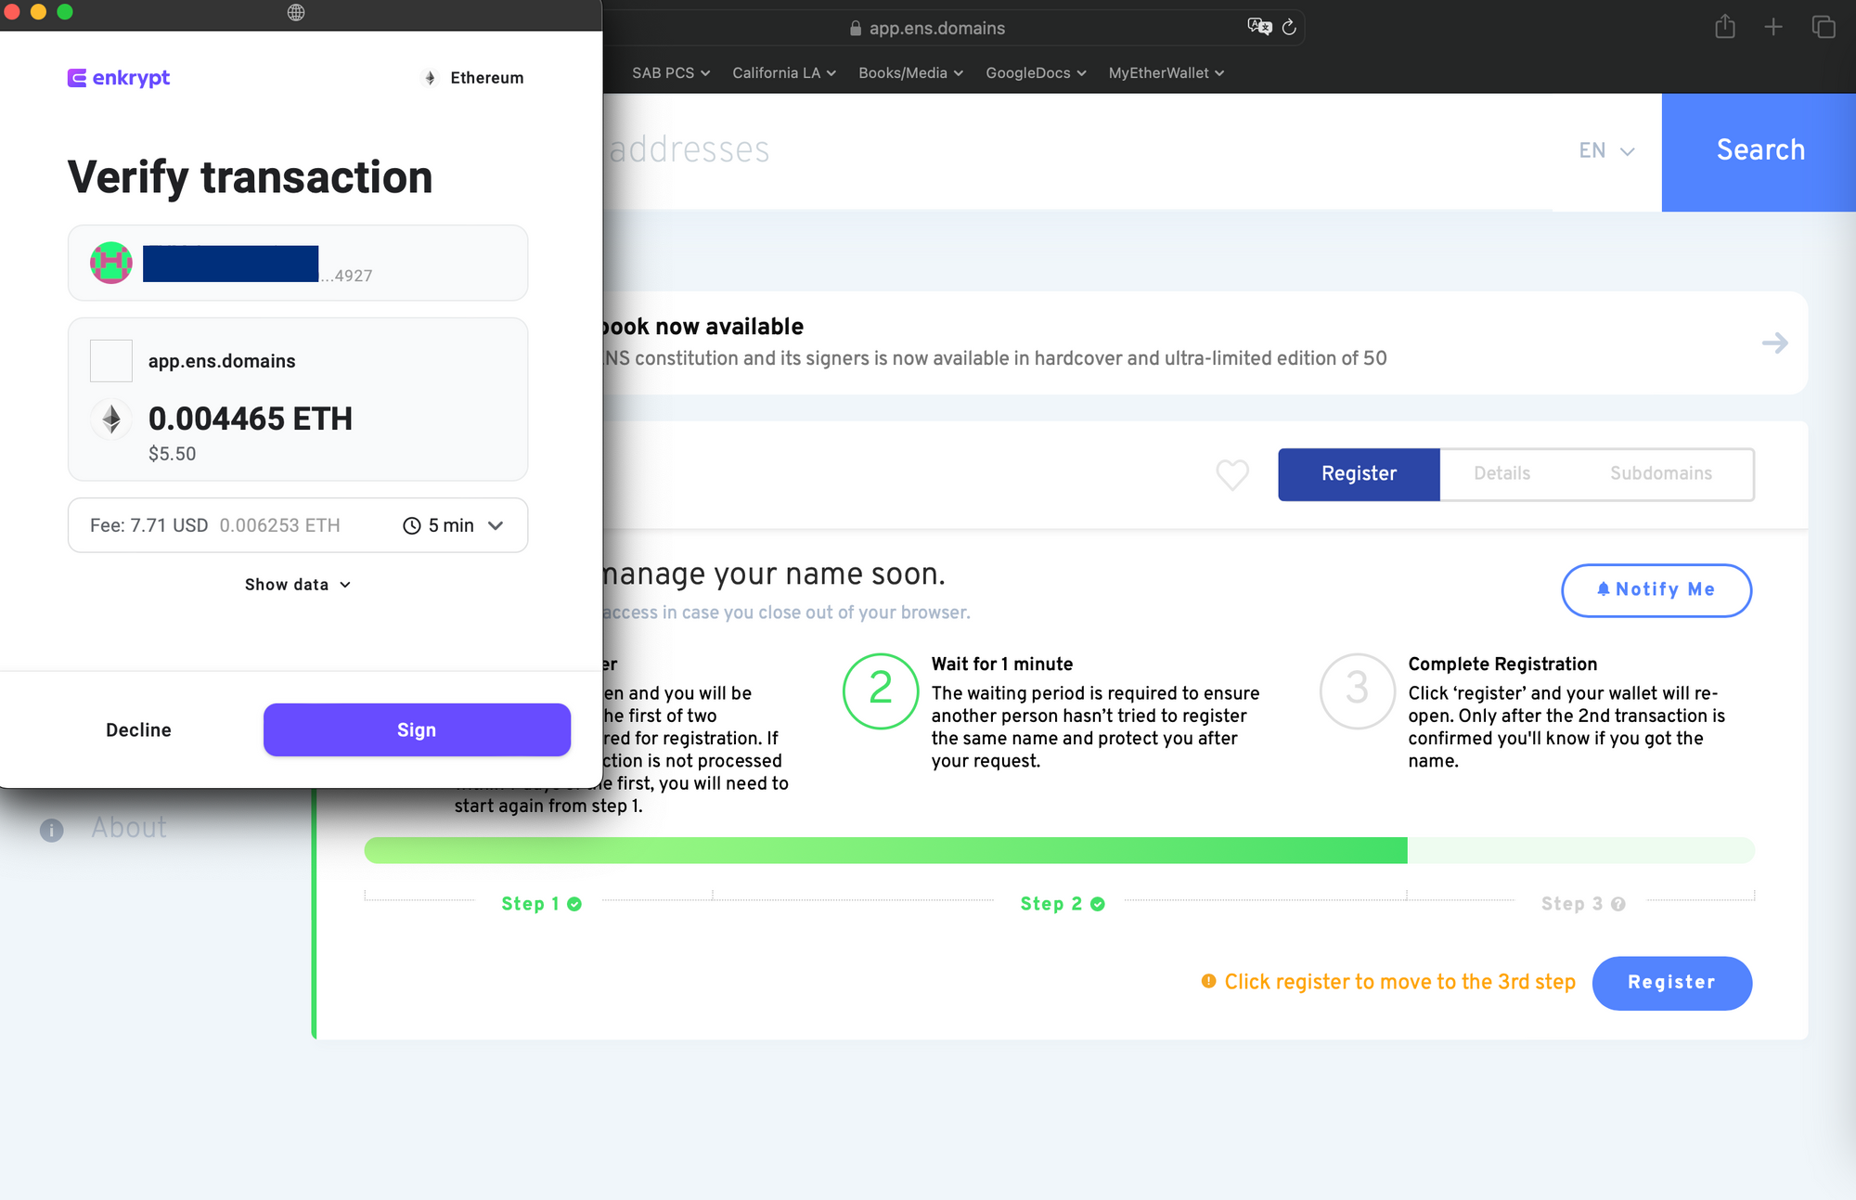Screen dimensions: 1856x1200
Task: Click the circled number 3 step icon
Action: click(1358, 691)
